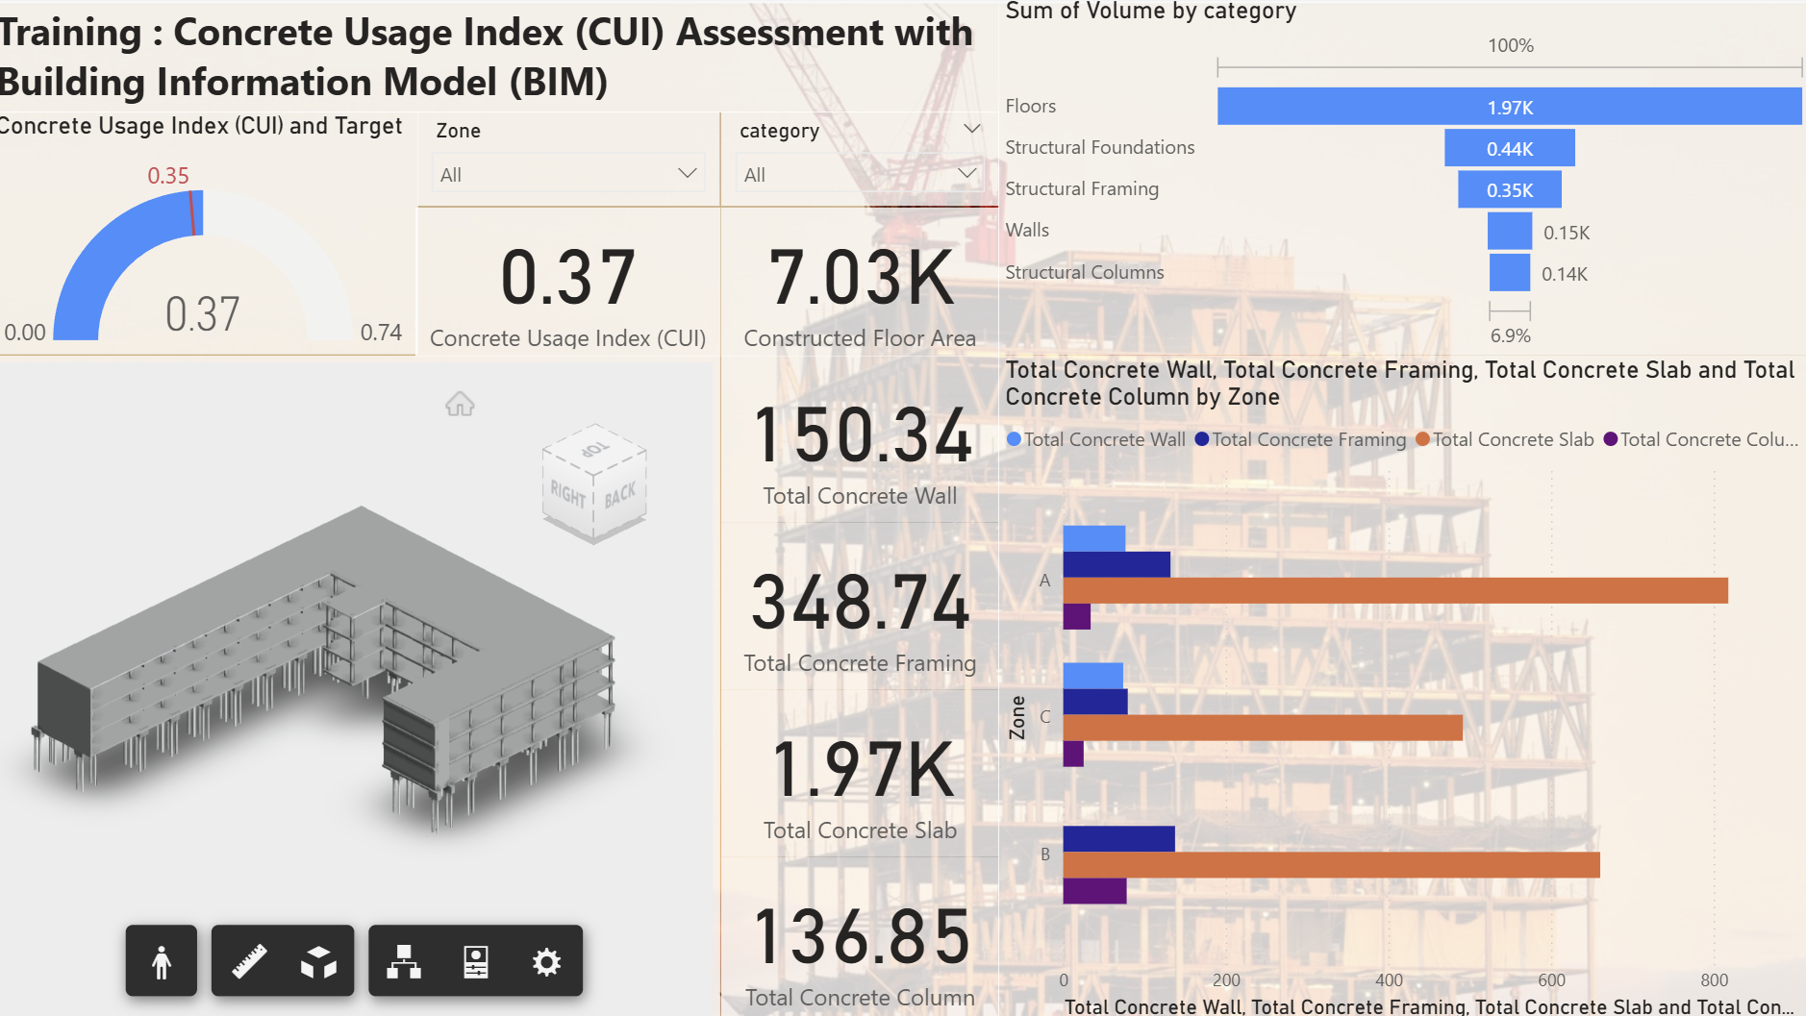Screen dimensions: 1806x1016
Task: Collapse the category slicer header chevron
Action: [974, 128]
